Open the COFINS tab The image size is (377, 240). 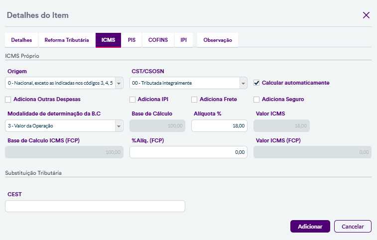pos(158,40)
